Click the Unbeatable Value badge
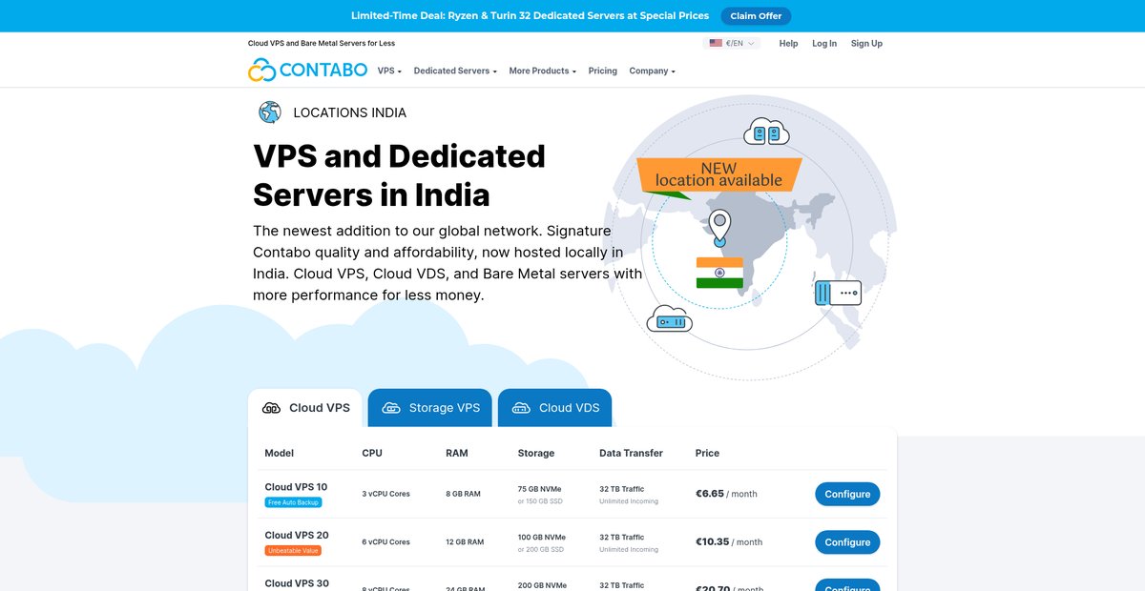This screenshot has width=1145, height=591. point(293,550)
